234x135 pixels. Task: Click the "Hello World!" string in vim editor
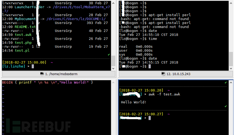pyautogui.click(x=74, y=82)
